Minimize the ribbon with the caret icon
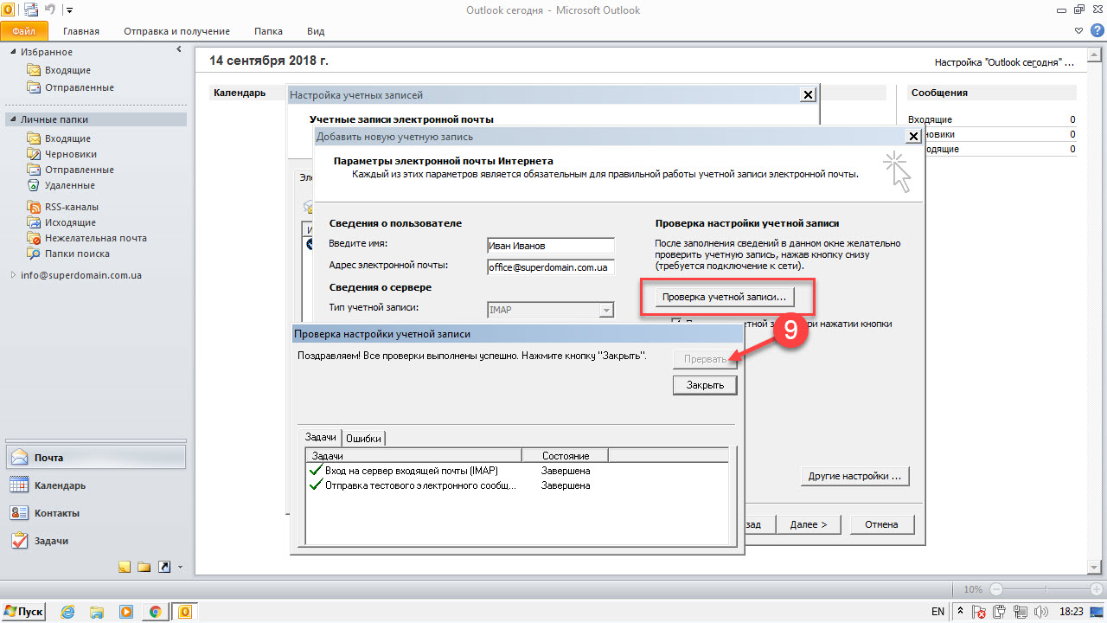 coord(1078,30)
